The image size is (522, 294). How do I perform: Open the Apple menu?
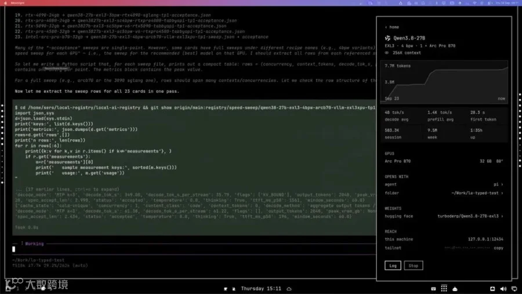pyautogui.click(x=5, y=3)
